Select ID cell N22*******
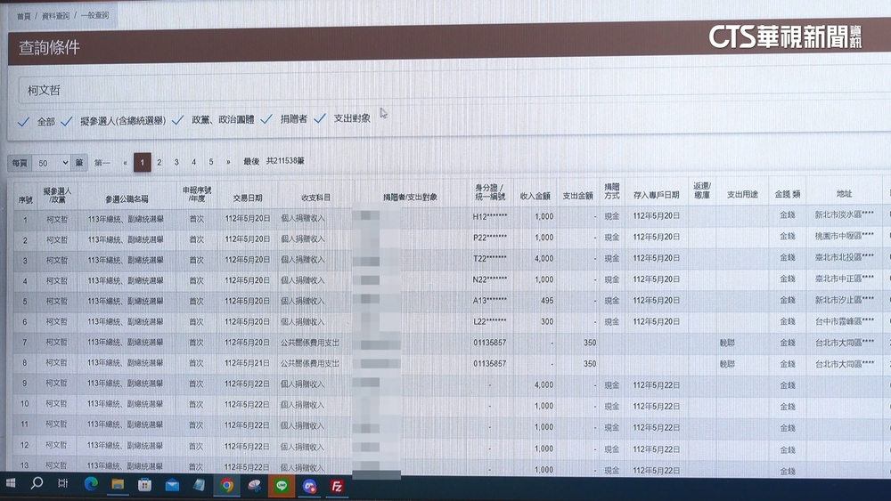 point(489,279)
